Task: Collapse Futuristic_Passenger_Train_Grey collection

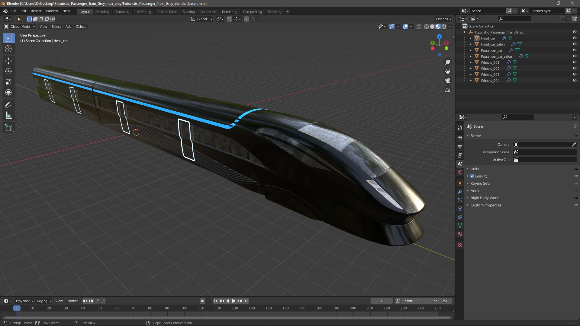Action: [x=464, y=32]
